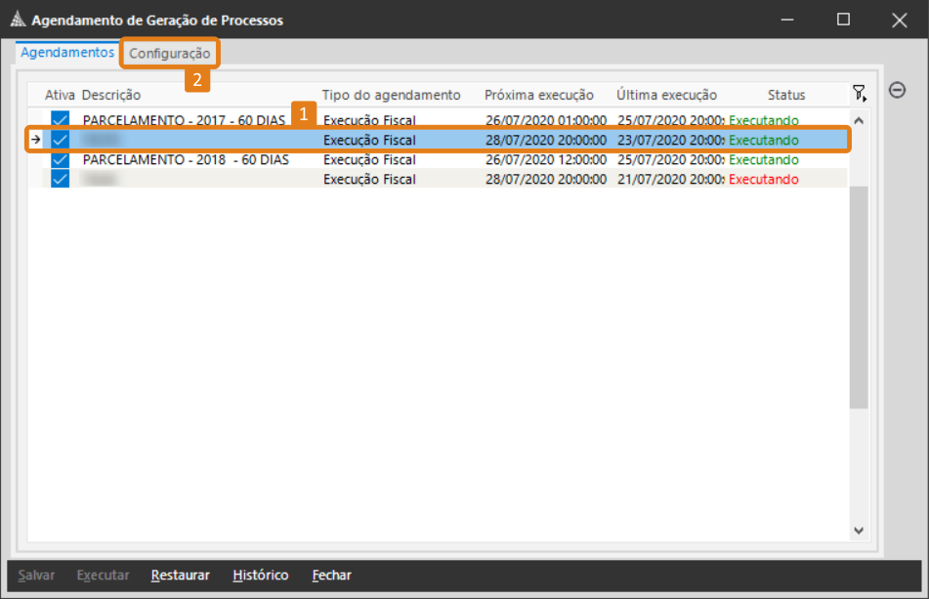This screenshot has width=929, height=599.
Task: Close the Agendamento de Geração de Processos window
Action: [x=900, y=20]
